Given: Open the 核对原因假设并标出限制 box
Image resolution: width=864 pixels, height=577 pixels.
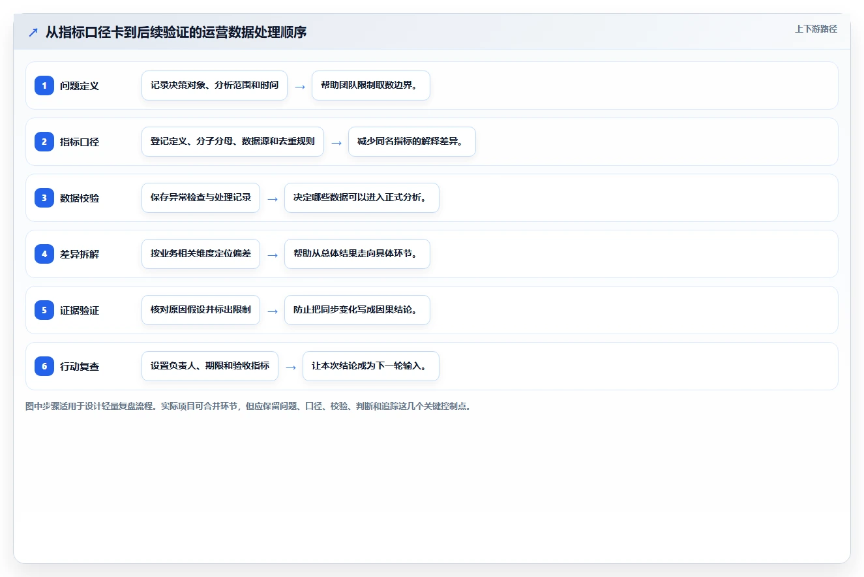Looking at the screenshot, I should pyautogui.click(x=201, y=310).
